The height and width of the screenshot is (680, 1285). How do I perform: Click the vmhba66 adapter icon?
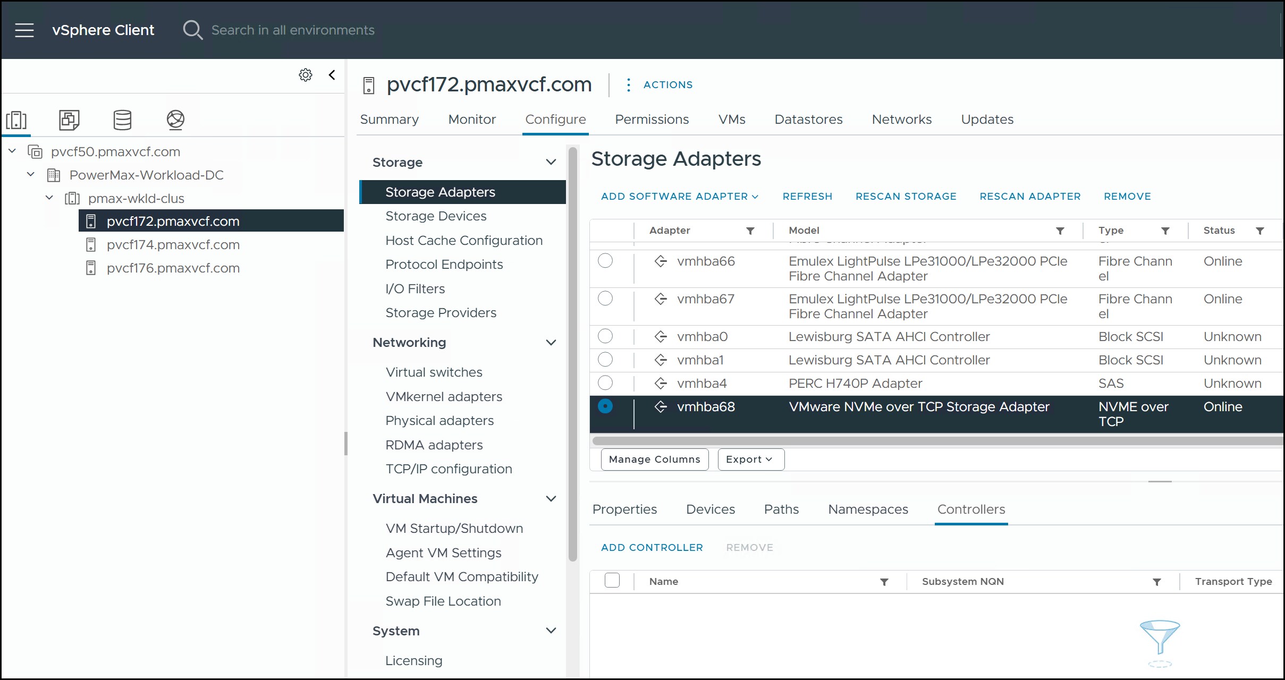click(x=661, y=261)
